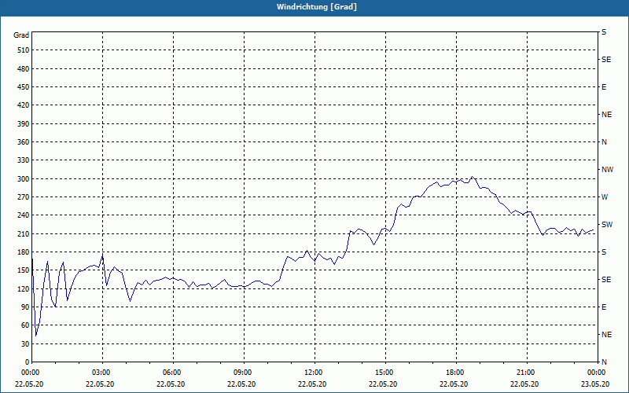Click the 240 value on left axis

click(x=24, y=215)
